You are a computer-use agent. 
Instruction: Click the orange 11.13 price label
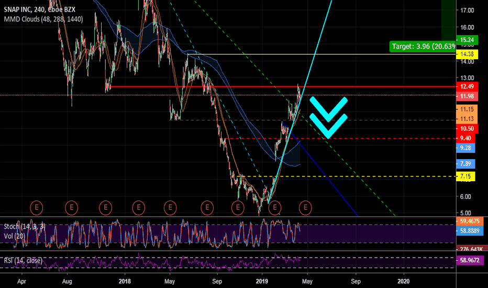pyautogui.click(x=467, y=119)
